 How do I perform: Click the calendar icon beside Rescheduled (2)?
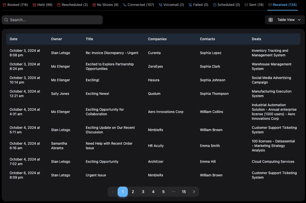point(59,5)
